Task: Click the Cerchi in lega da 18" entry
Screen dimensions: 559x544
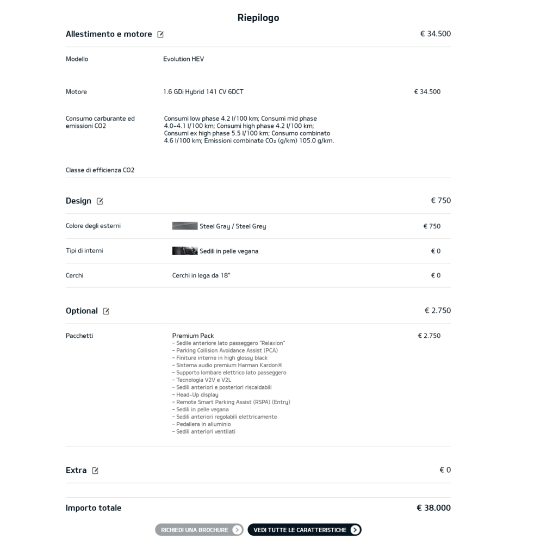Action: point(201,275)
